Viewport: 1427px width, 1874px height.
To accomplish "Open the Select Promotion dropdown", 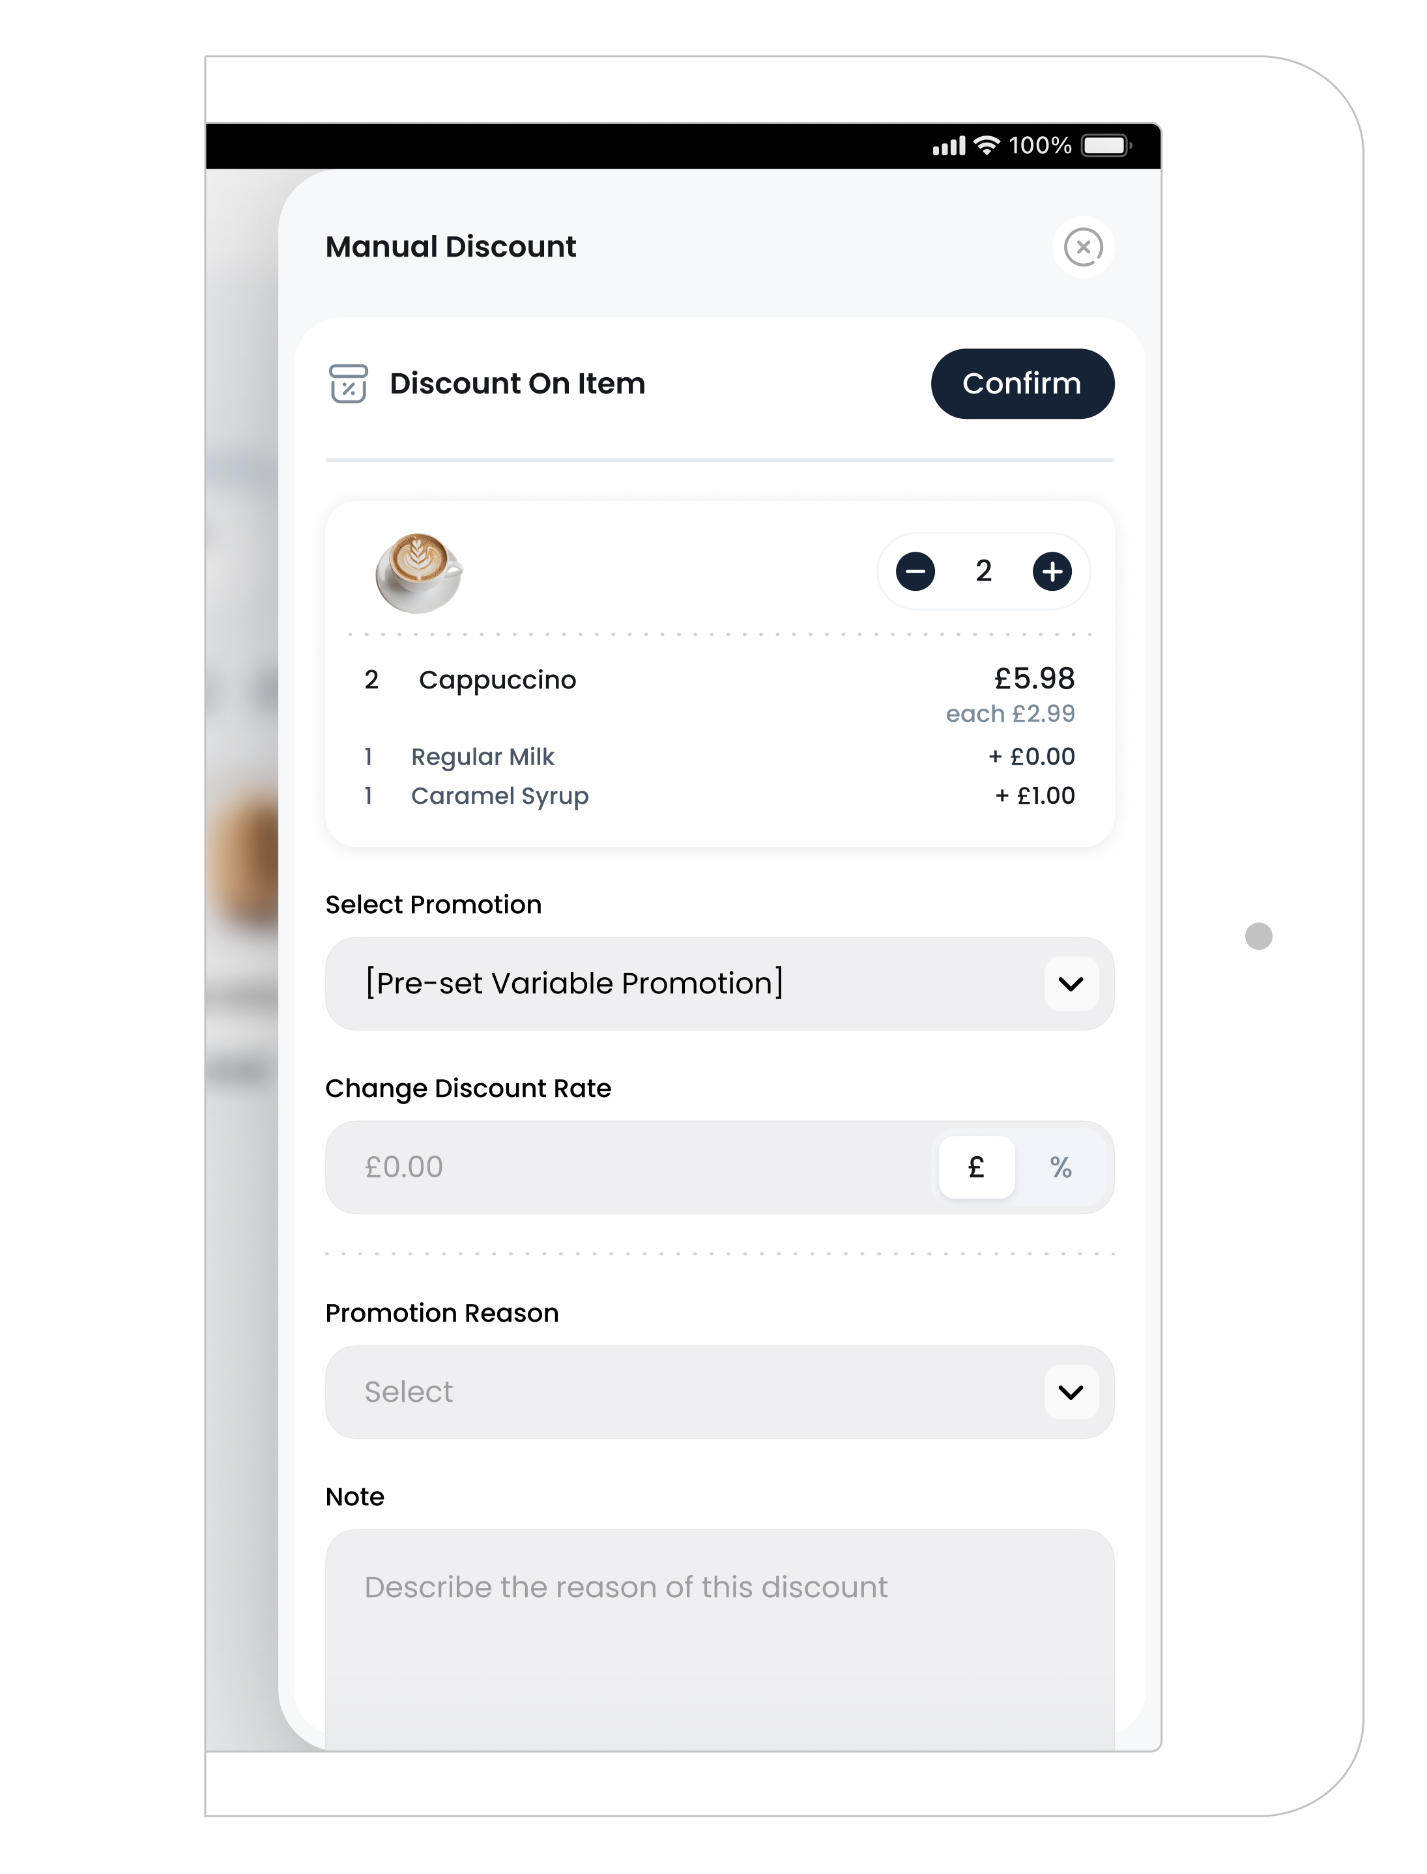I will point(719,984).
